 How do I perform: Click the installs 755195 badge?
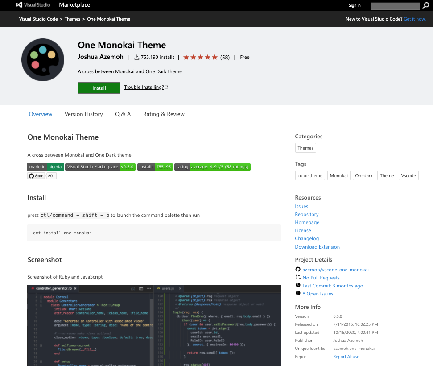[x=155, y=167]
